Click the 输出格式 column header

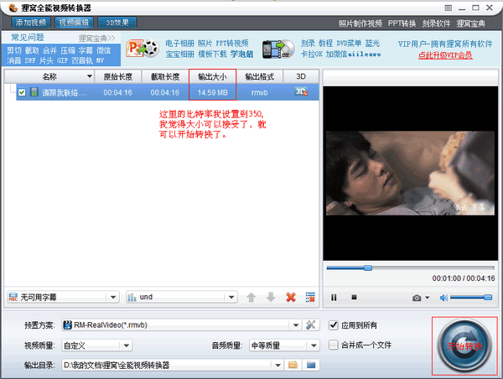[260, 76]
